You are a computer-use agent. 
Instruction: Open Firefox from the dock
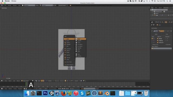tap(64, 93)
